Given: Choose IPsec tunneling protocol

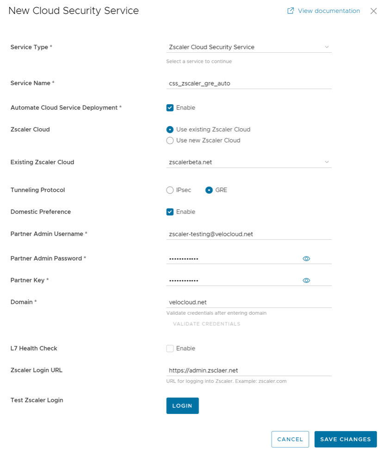Looking at the screenshot, I should [x=170, y=190].
